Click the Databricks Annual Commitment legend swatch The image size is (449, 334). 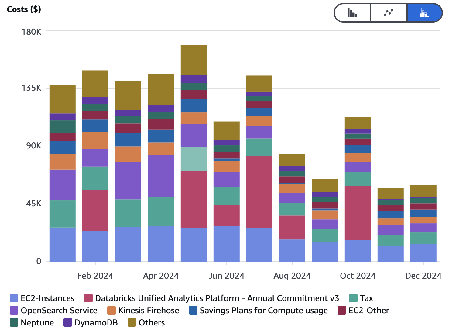pos(88,298)
